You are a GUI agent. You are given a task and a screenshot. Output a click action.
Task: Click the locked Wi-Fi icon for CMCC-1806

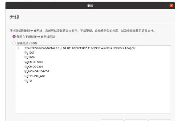(26, 62)
